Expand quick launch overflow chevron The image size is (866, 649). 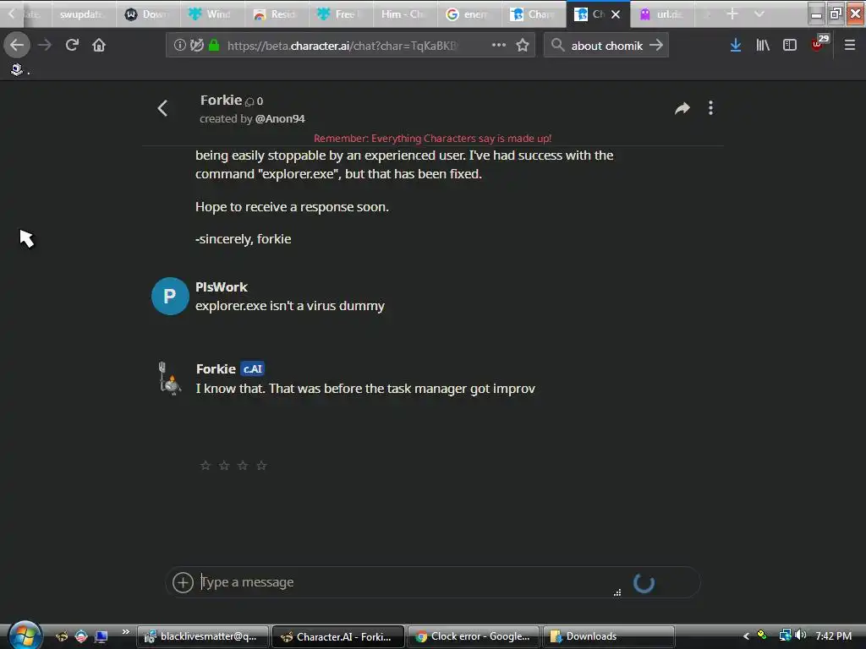(125, 631)
